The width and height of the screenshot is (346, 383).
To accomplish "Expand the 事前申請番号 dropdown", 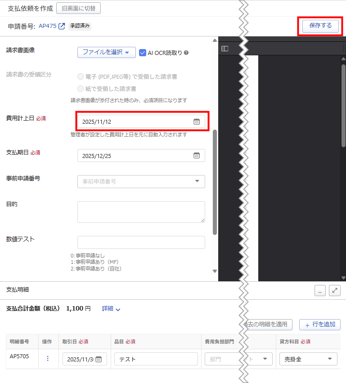I will click(x=197, y=181).
